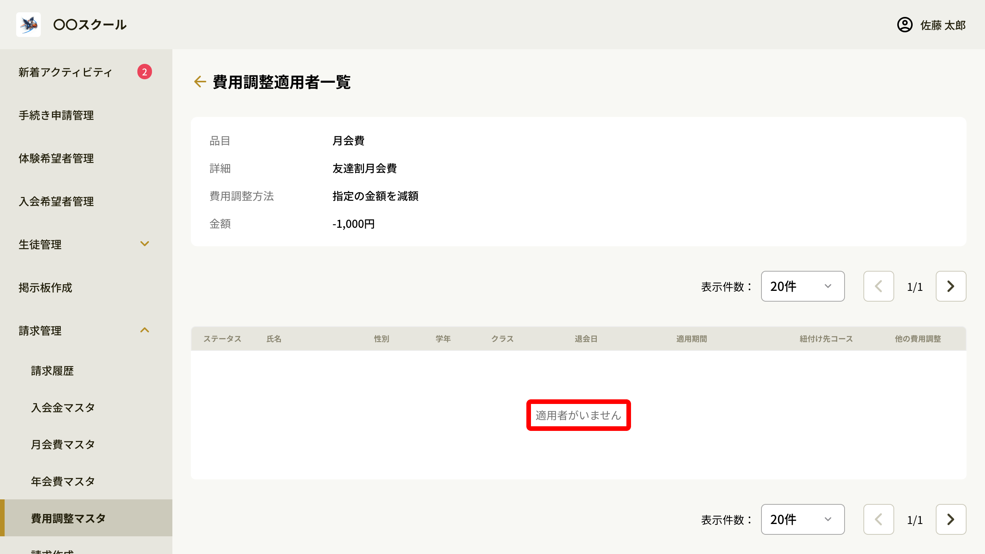Click the 佐藤 太郎 user name
Viewport: 985px width, 554px height.
coord(943,25)
